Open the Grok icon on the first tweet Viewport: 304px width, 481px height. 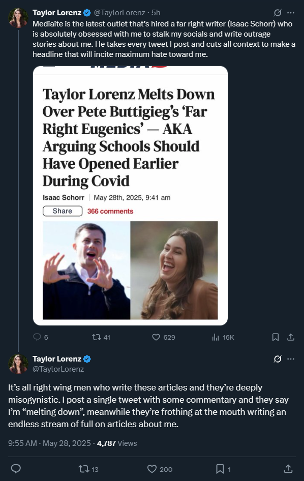click(x=278, y=13)
